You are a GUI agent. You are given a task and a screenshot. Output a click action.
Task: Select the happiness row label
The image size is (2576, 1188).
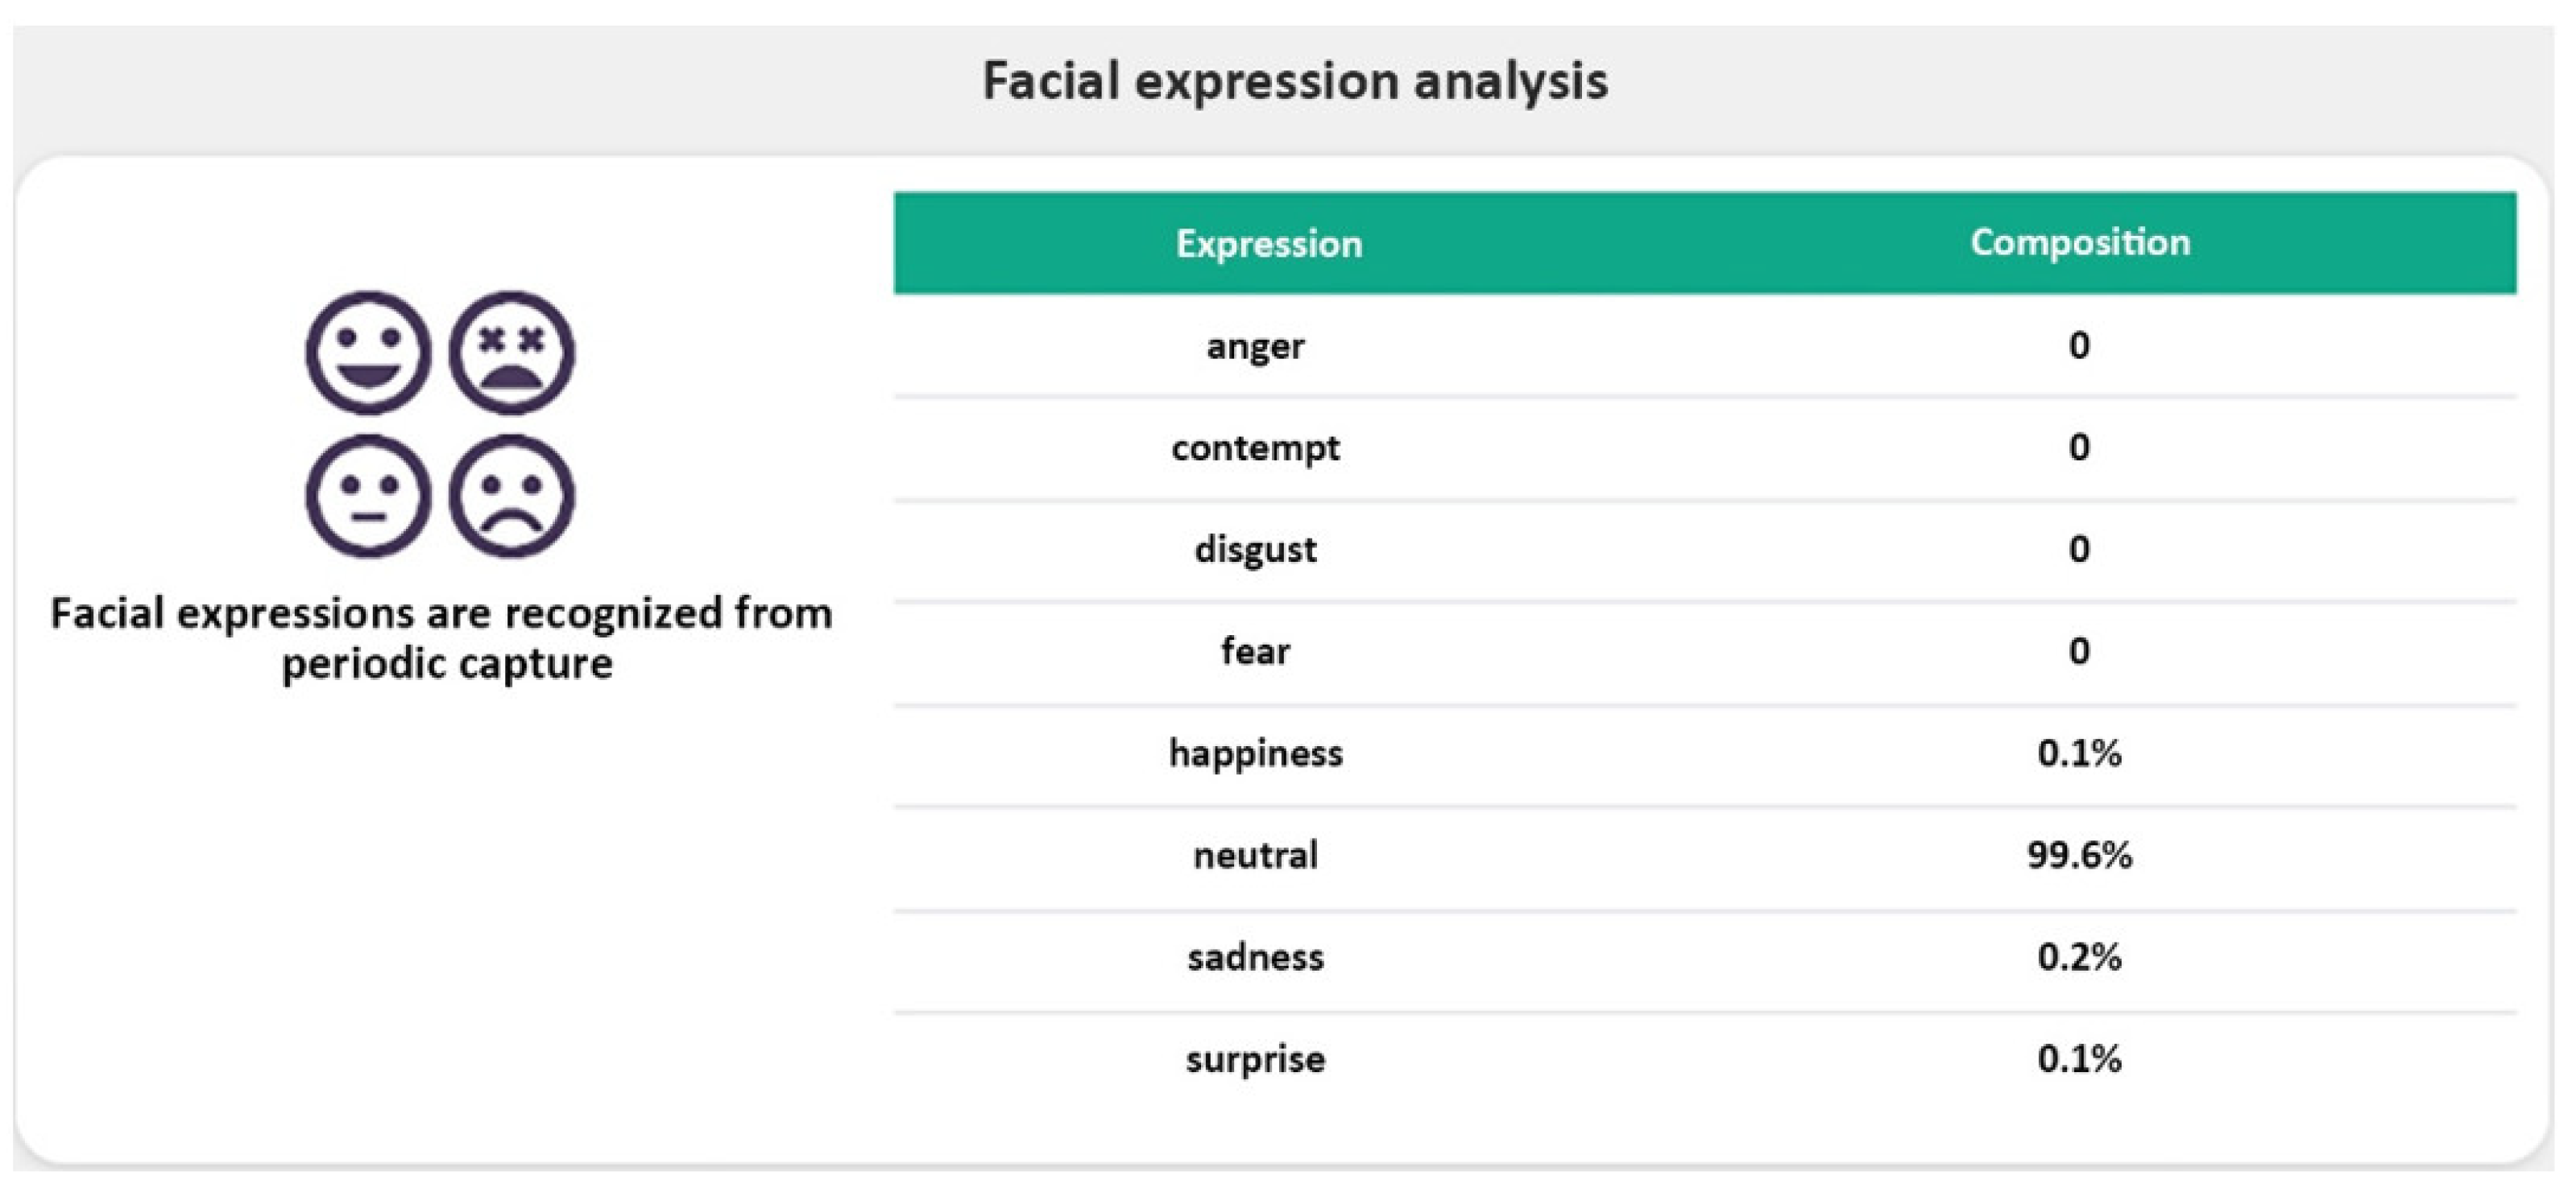point(1255,753)
